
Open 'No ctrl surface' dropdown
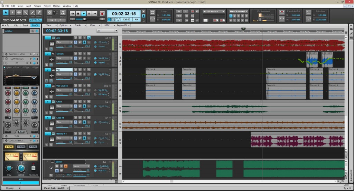214,11
